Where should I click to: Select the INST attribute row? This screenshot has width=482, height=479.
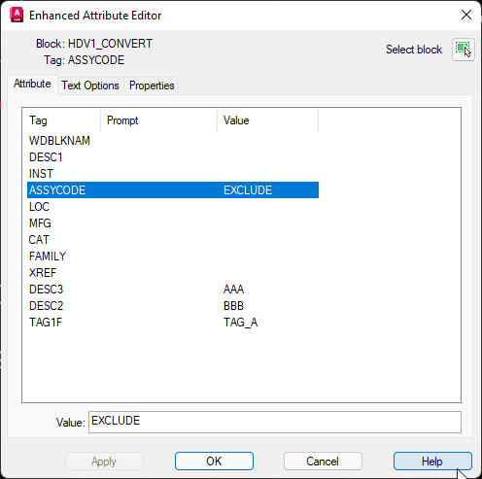point(173,174)
